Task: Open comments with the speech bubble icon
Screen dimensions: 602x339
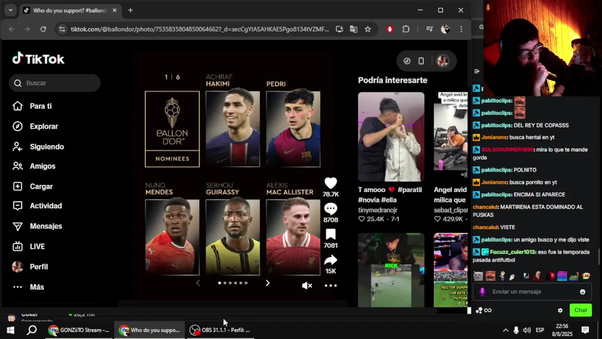Action: [x=331, y=209]
